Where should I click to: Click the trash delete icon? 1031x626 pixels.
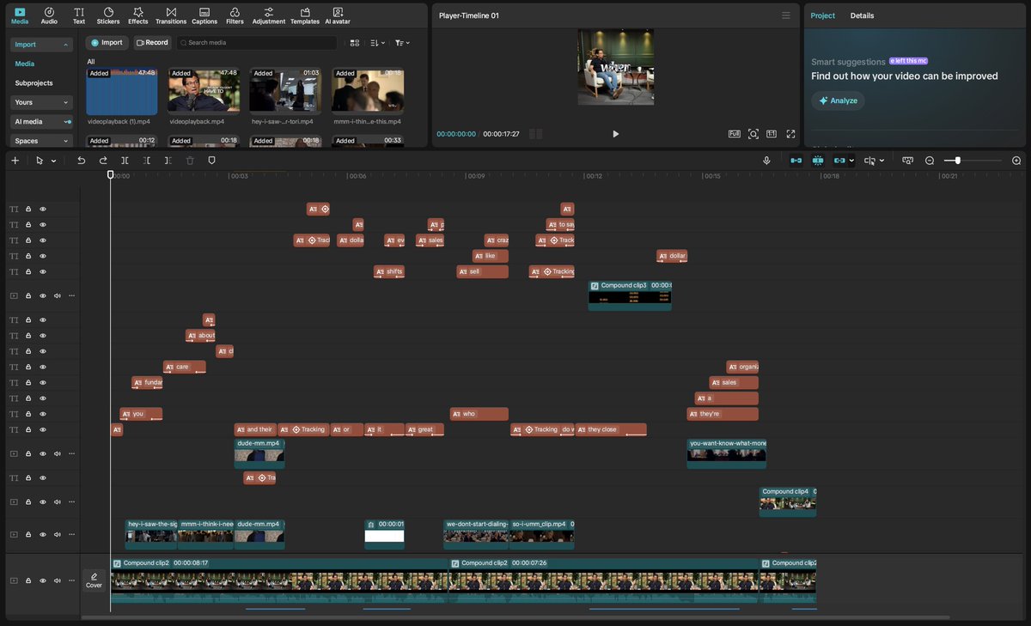(190, 161)
